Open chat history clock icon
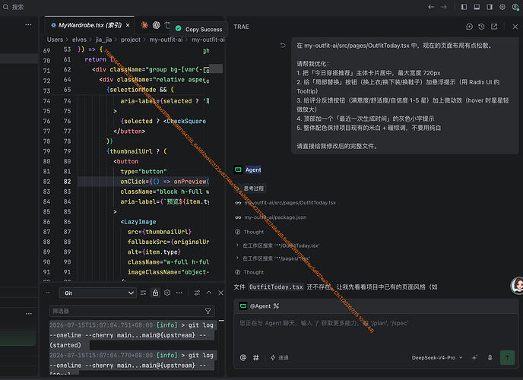The width and height of the screenshot is (523, 380). (481, 27)
